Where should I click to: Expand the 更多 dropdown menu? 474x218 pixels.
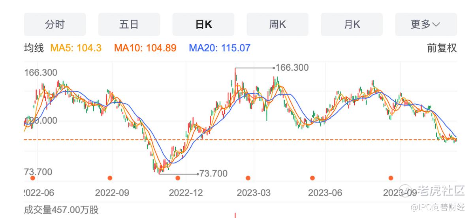[x=426, y=24]
